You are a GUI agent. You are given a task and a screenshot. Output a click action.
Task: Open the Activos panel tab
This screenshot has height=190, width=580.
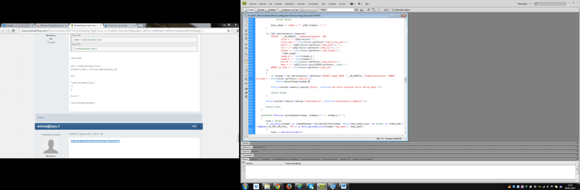[x=255, y=151]
